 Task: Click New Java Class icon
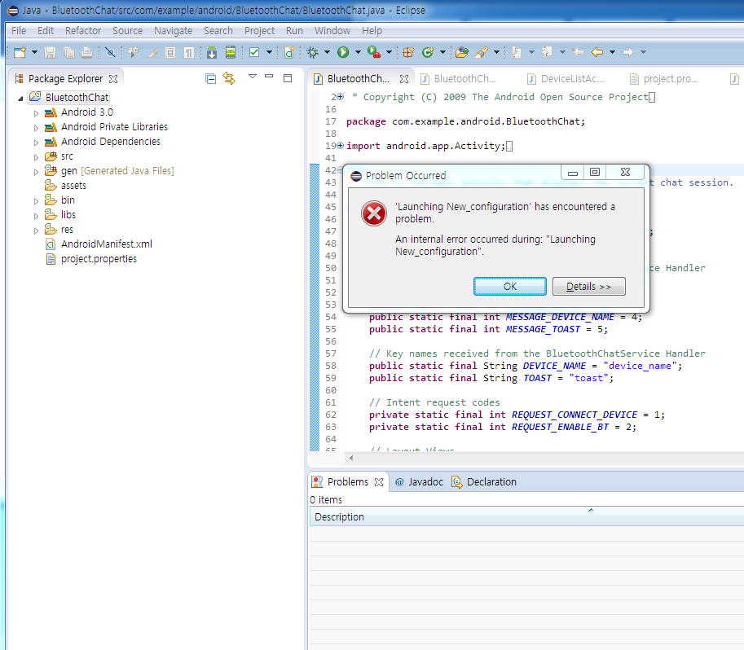(x=428, y=52)
